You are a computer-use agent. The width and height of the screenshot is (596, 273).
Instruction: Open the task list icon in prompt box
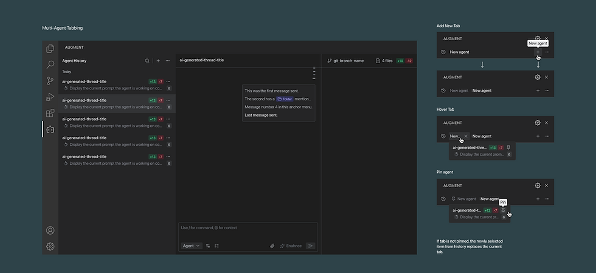pyautogui.click(x=217, y=246)
